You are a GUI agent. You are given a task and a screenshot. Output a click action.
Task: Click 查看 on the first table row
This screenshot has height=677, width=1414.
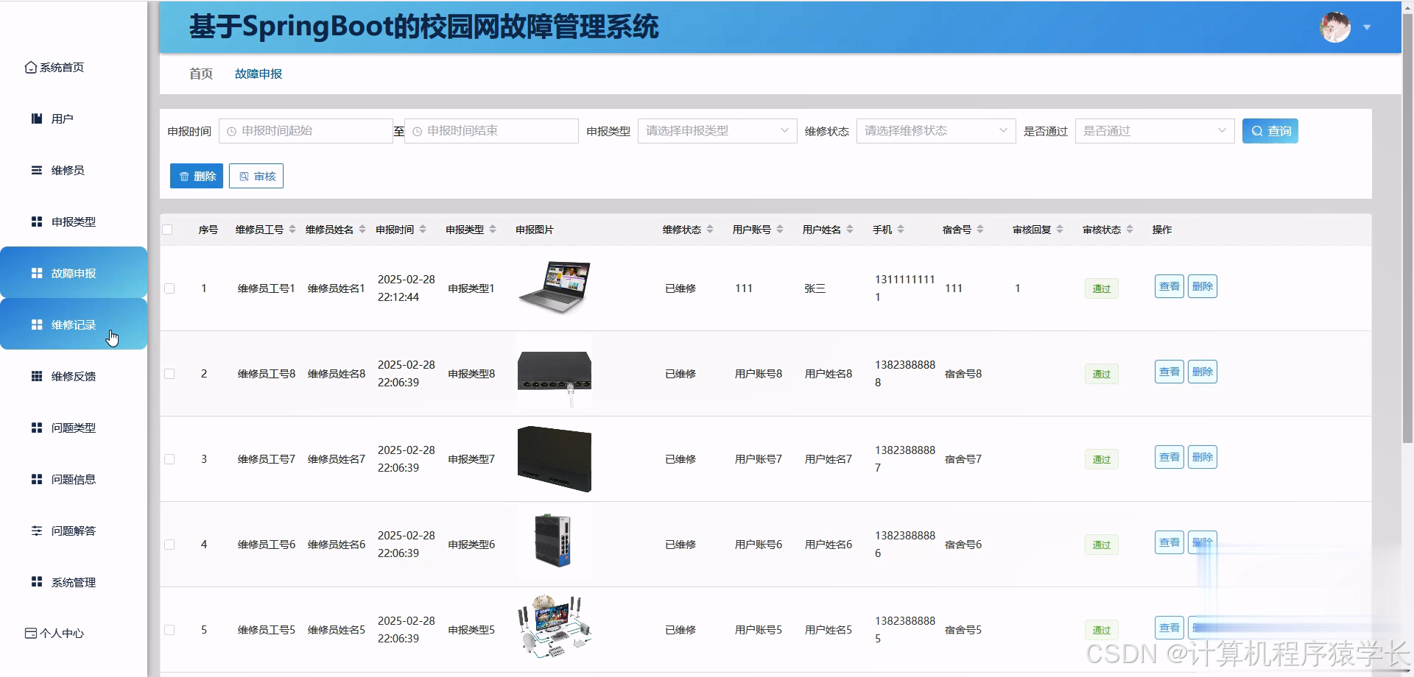tap(1168, 286)
